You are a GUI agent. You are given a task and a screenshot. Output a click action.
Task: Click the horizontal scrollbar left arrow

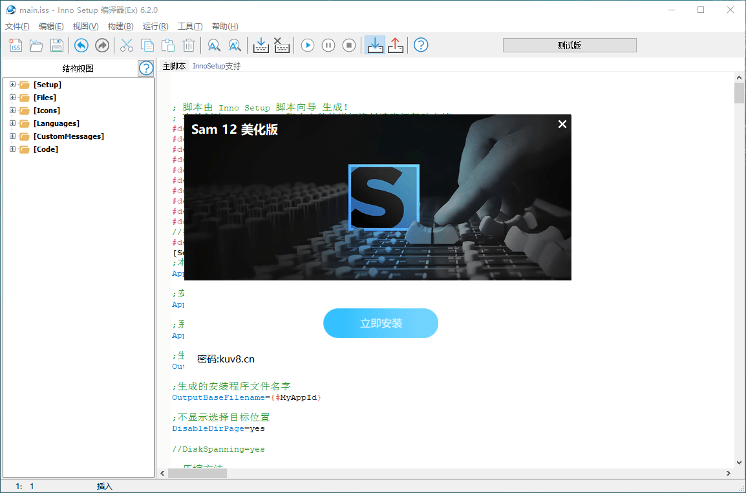(163, 473)
